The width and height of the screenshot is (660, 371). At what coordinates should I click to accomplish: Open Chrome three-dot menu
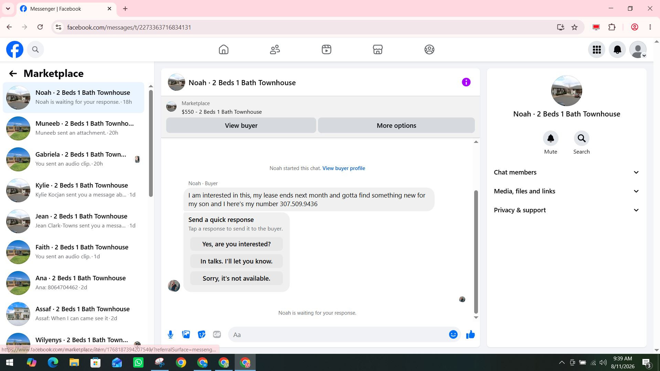650,27
